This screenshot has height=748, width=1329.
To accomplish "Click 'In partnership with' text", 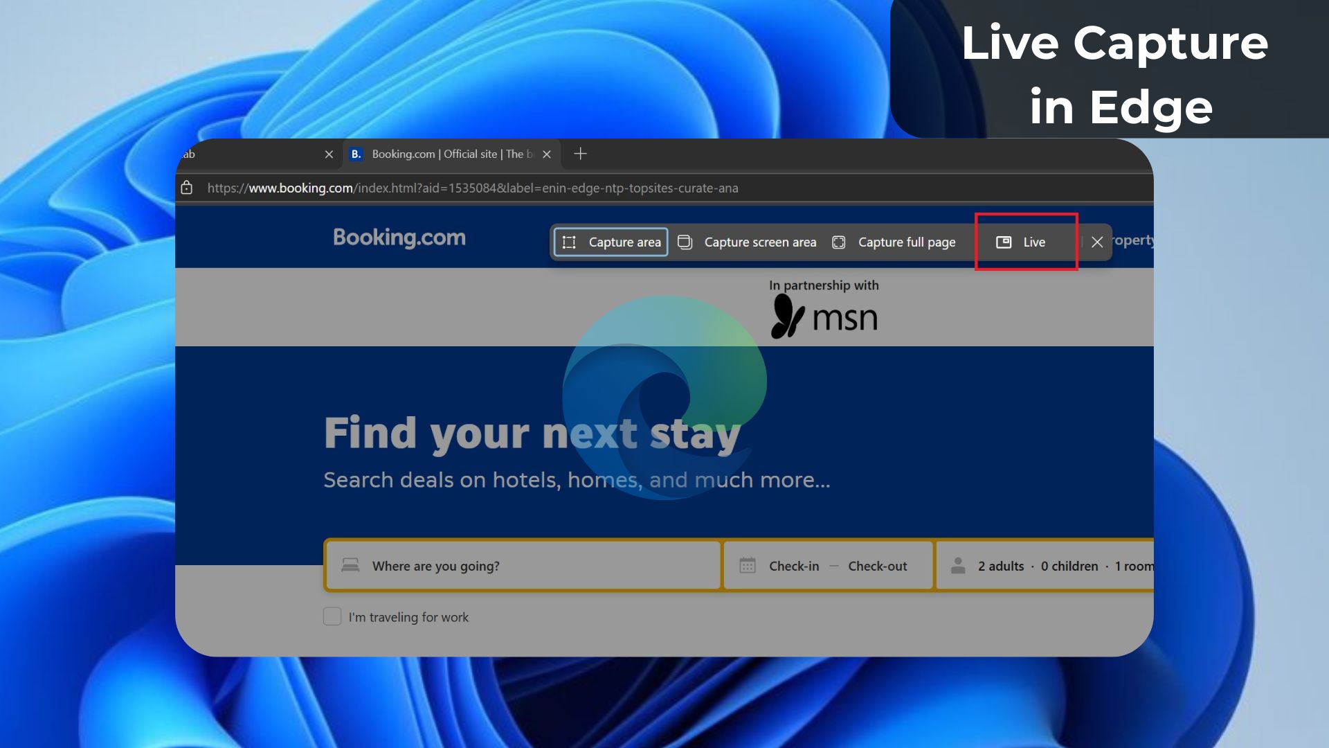I will (824, 285).
